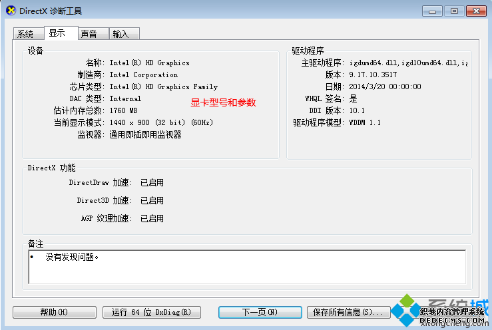Screen dimensions: 492x330
Task: Click chip type 'Intel(R) HD Graphics Family'
Action: [164, 86]
